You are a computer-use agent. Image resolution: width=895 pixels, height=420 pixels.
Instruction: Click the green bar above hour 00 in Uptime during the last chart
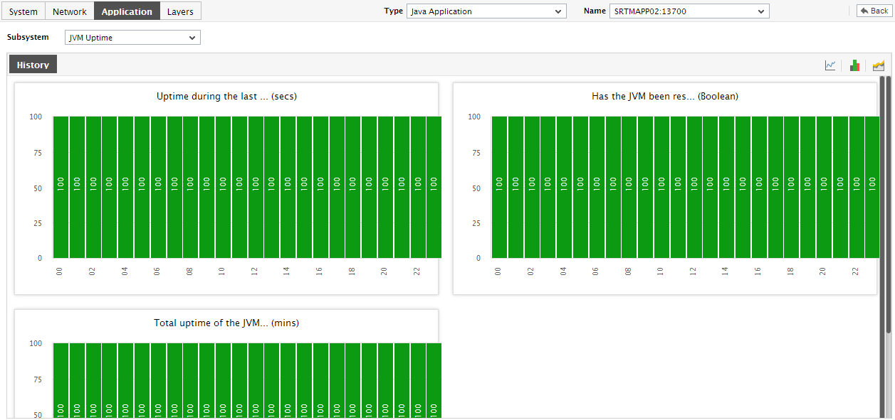point(61,187)
